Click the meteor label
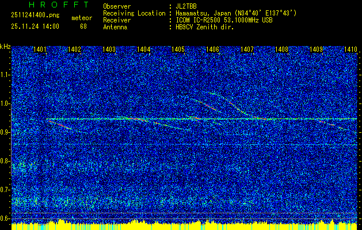This screenshot has width=362, height=230. click(81, 18)
